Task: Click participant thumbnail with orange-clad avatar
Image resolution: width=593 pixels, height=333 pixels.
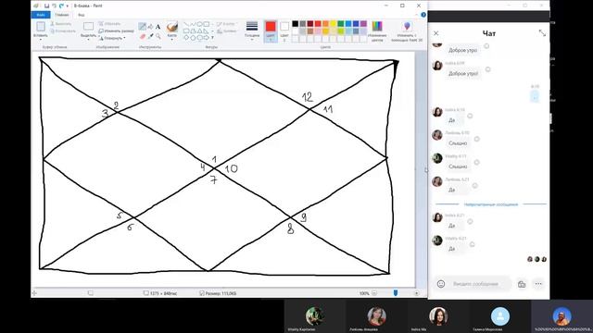Action: pyautogui.click(x=562, y=316)
